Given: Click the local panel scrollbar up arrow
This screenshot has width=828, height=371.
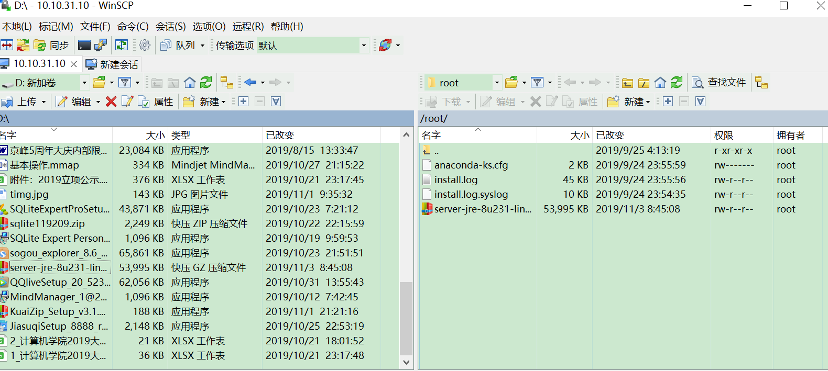Looking at the screenshot, I should click(406, 135).
